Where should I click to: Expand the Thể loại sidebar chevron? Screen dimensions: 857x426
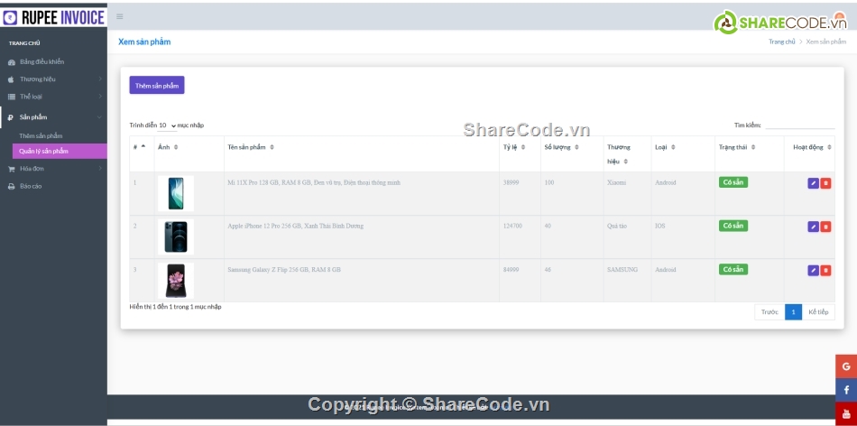100,97
